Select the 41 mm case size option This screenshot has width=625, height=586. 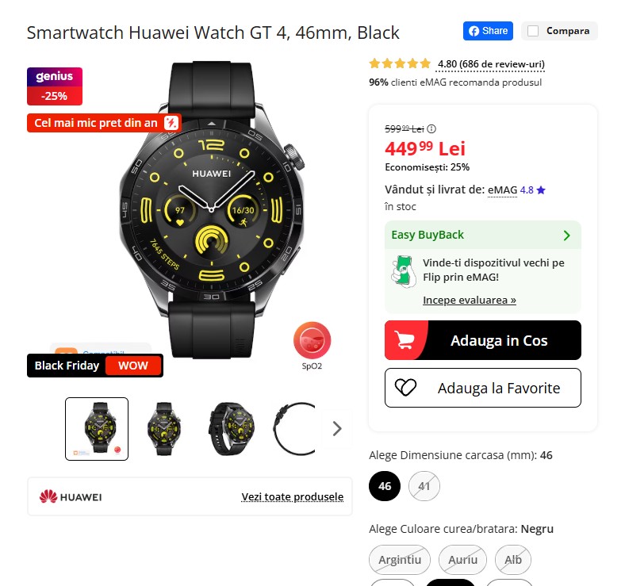(424, 486)
